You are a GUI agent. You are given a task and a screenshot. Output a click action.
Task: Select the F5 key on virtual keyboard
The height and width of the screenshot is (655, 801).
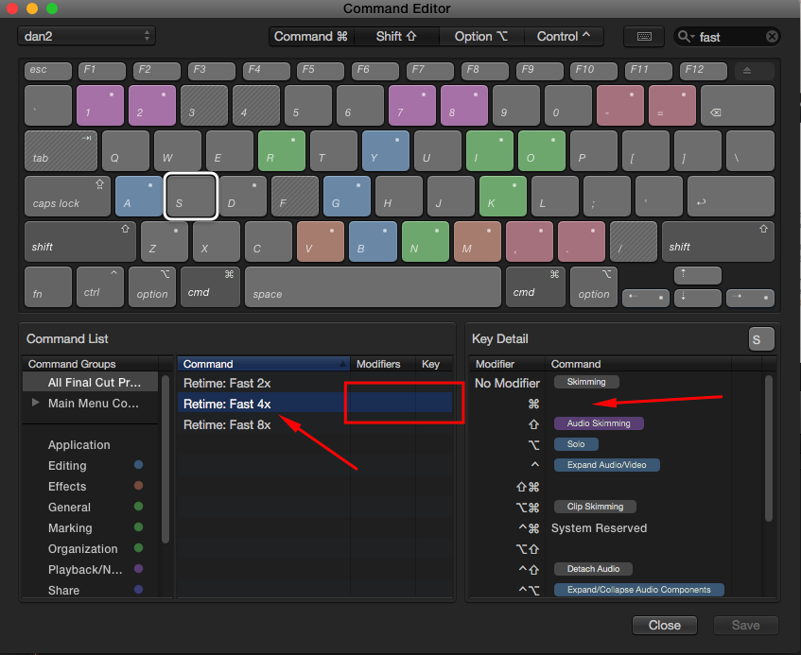pyautogui.click(x=321, y=71)
